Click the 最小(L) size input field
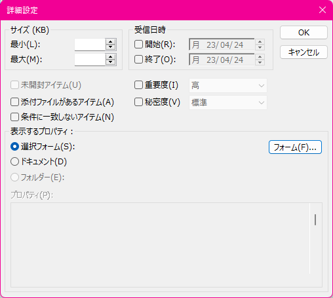This screenshot has width=333, height=298. pyautogui.click(x=90, y=45)
